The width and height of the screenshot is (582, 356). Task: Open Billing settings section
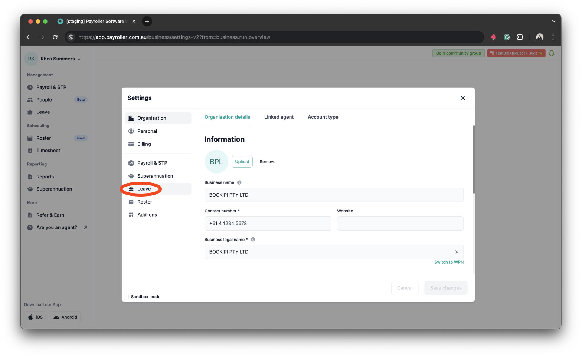point(158,144)
